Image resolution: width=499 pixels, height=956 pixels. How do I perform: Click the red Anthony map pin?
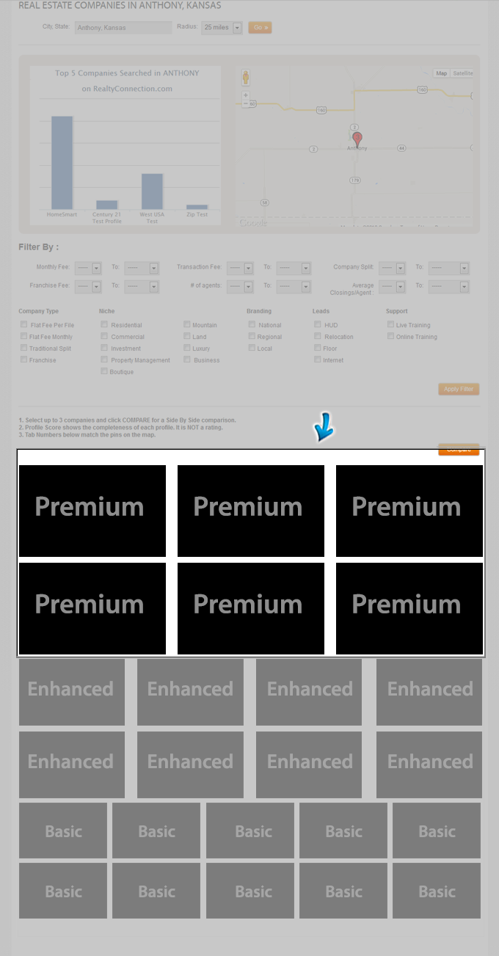point(357,139)
